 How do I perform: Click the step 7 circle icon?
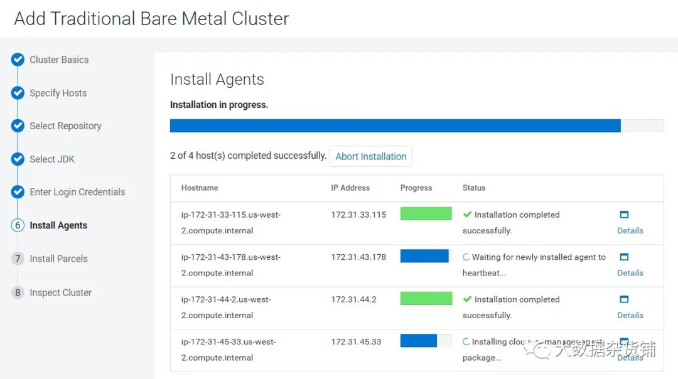pyautogui.click(x=18, y=259)
